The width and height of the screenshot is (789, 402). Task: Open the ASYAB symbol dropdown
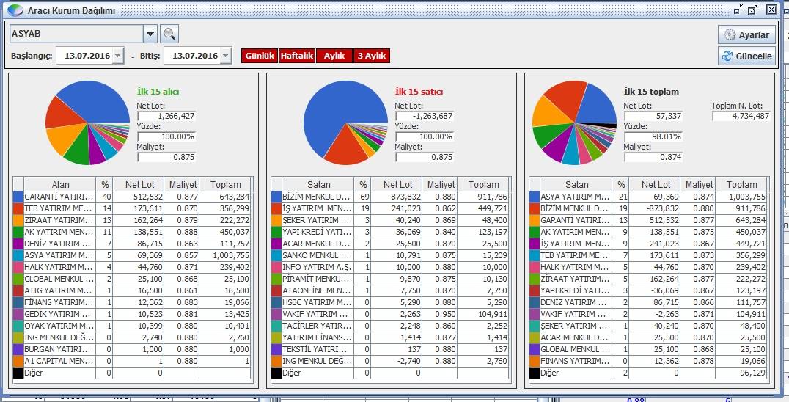point(150,34)
